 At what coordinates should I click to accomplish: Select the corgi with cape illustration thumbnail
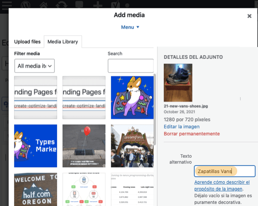coord(132,97)
